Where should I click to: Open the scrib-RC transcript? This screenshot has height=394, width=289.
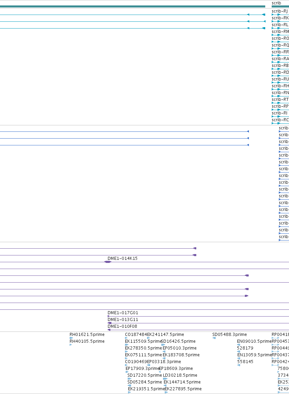click(x=280, y=120)
